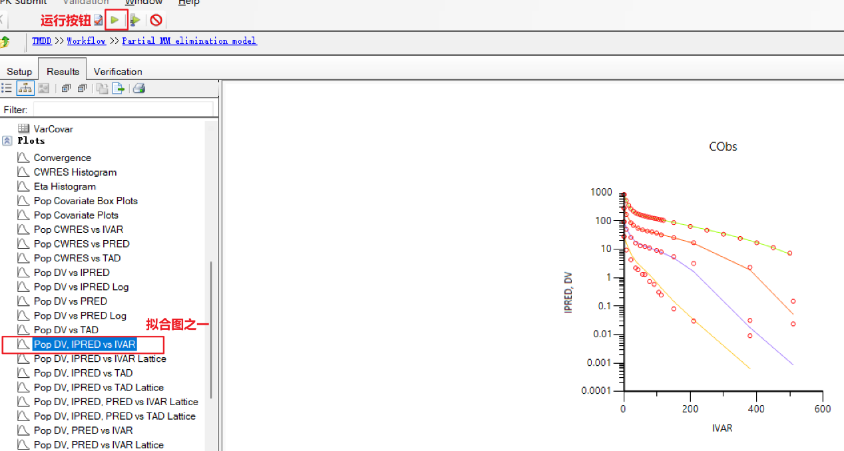Image resolution: width=844 pixels, height=451 pixels.
Task: Switch to the Setup tab
Action: point(19,71)
